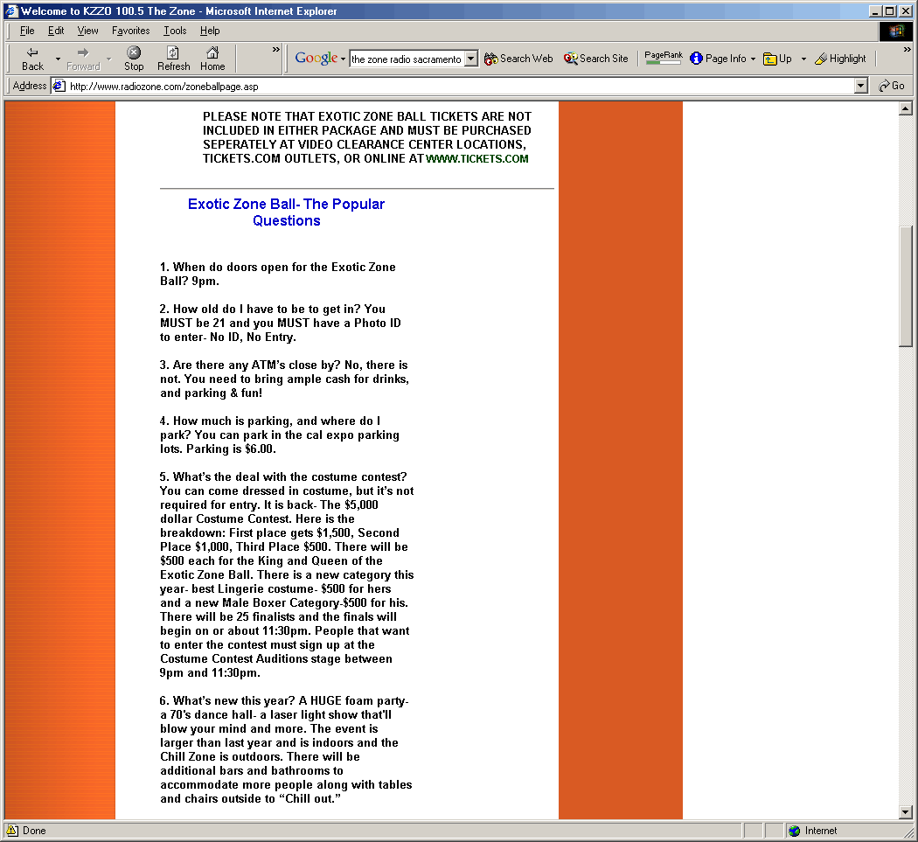Go to the Home page icon

click(x=212, y=53)
